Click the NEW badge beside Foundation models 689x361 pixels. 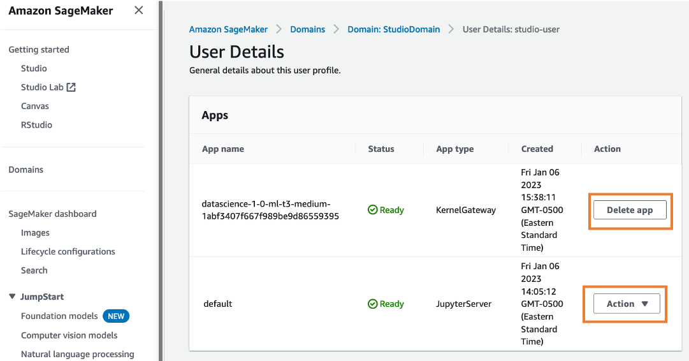click(x=117, y=316)
